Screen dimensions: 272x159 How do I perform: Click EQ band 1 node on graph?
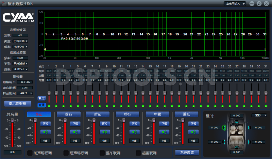tap(46, 34)
